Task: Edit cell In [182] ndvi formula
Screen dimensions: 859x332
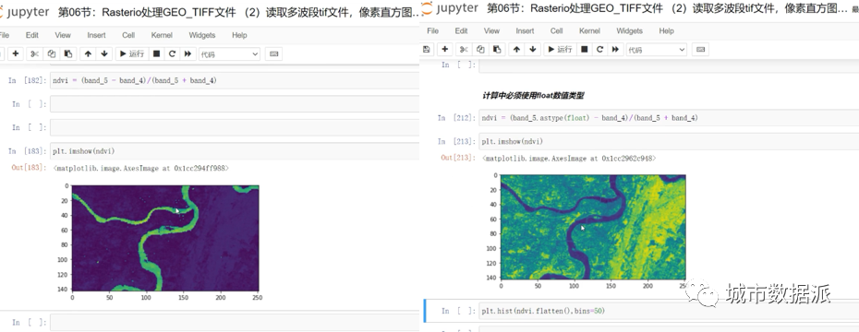Action: click(x=235, y=80)
